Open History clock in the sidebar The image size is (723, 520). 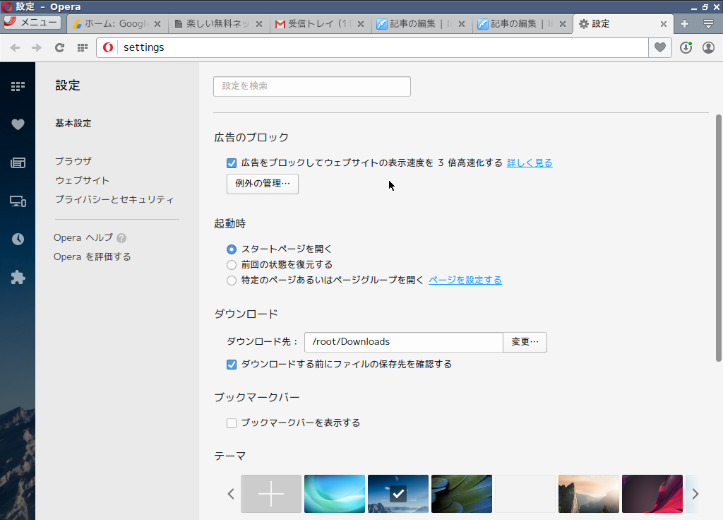pos(18,239)
